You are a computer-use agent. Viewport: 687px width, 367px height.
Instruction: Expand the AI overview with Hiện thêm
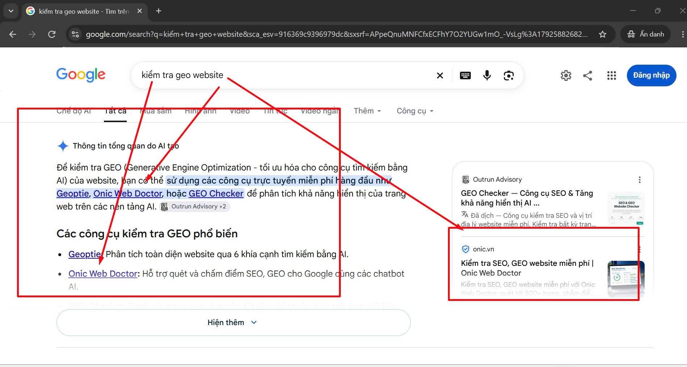233,323
